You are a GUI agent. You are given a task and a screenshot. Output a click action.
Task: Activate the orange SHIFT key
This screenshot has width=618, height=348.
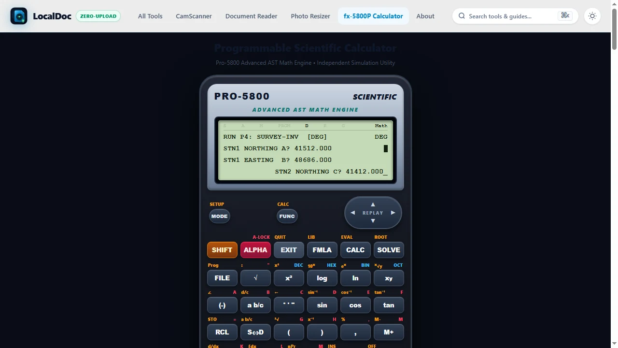point(222,250)
